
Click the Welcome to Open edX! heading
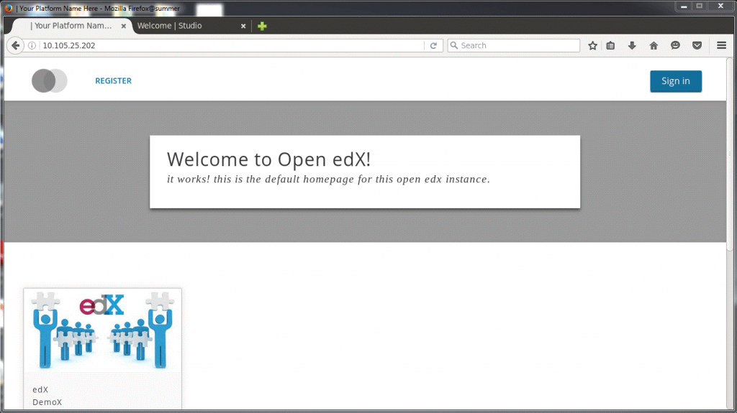point(269,159)
